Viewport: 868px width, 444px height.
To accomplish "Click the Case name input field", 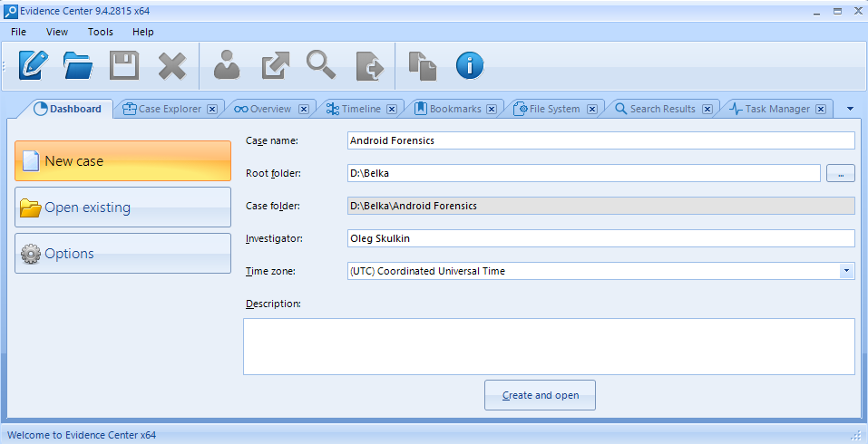I will [601, 140].
